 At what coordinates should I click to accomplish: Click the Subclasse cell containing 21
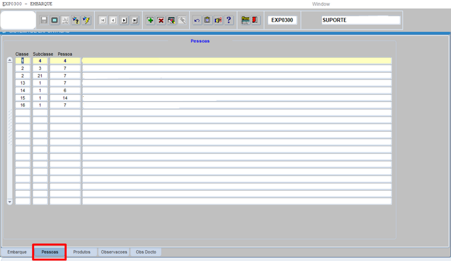point(40,76)
